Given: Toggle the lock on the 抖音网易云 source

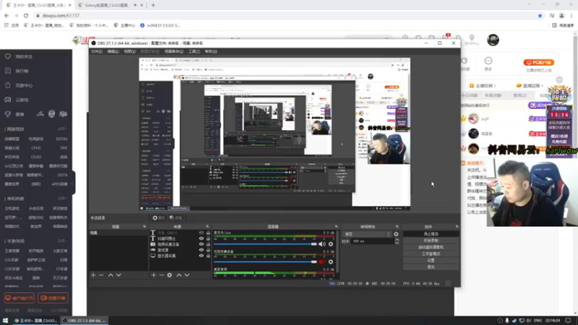Looking at the screenshot, I should [208, 238].
